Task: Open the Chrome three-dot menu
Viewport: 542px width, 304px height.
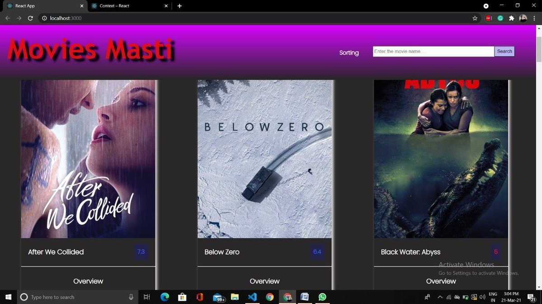Action: tap(535, 18)
